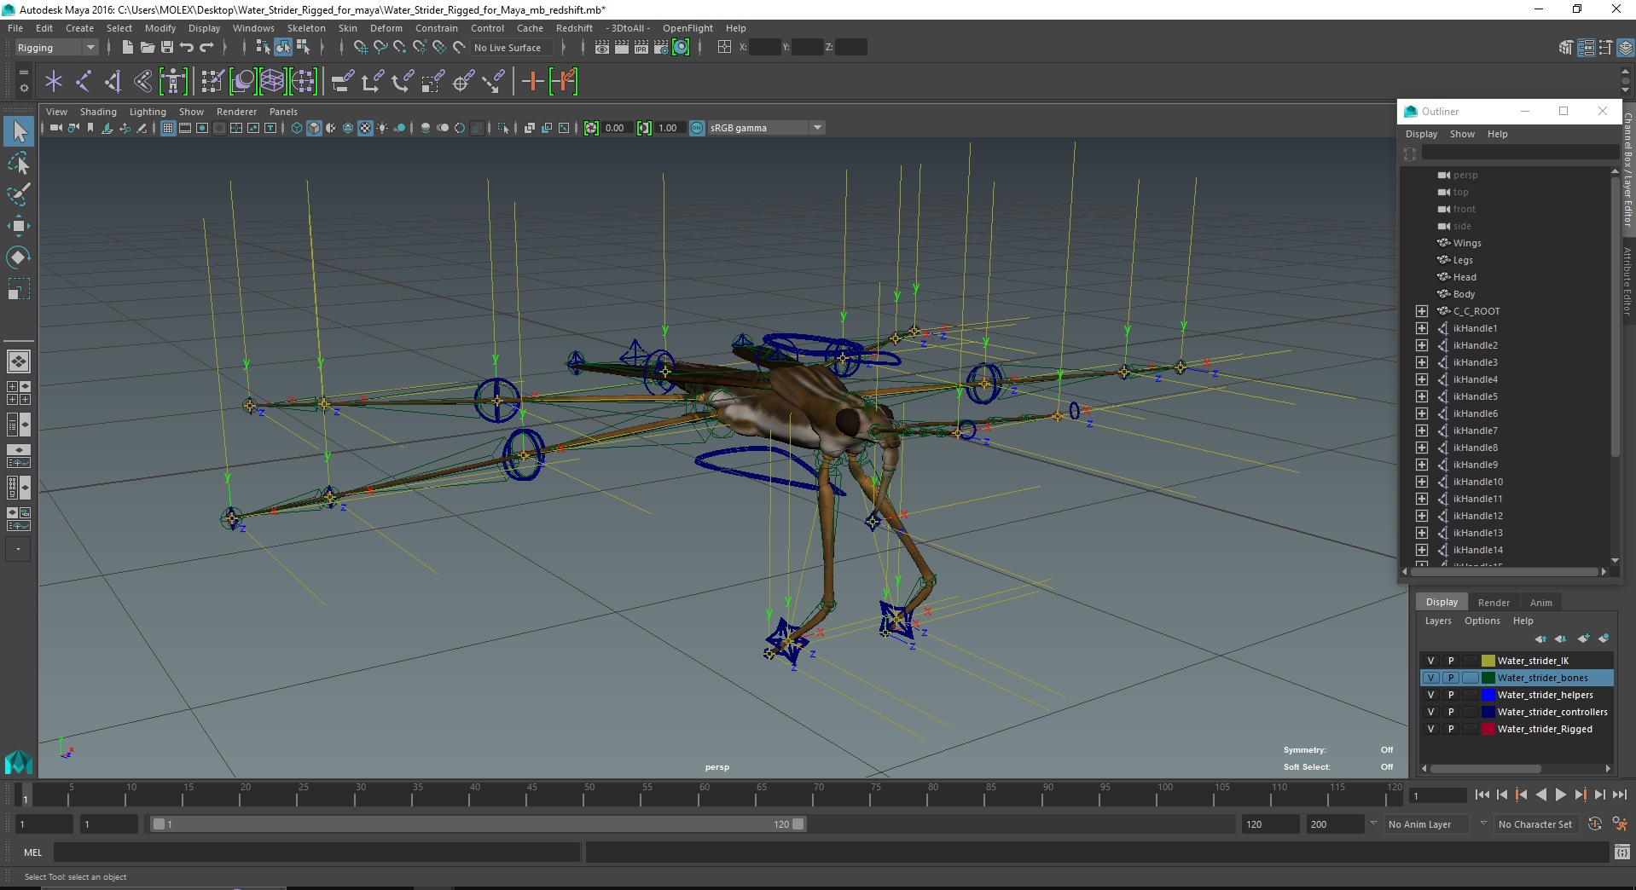Image resolution: width=1636 pixels, height=890 pixels.
Task: Open the IPR render icon
Action: point(641,48)
